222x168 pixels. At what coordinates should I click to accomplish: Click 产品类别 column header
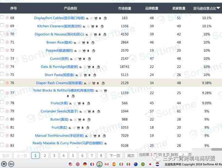(70, 8)
